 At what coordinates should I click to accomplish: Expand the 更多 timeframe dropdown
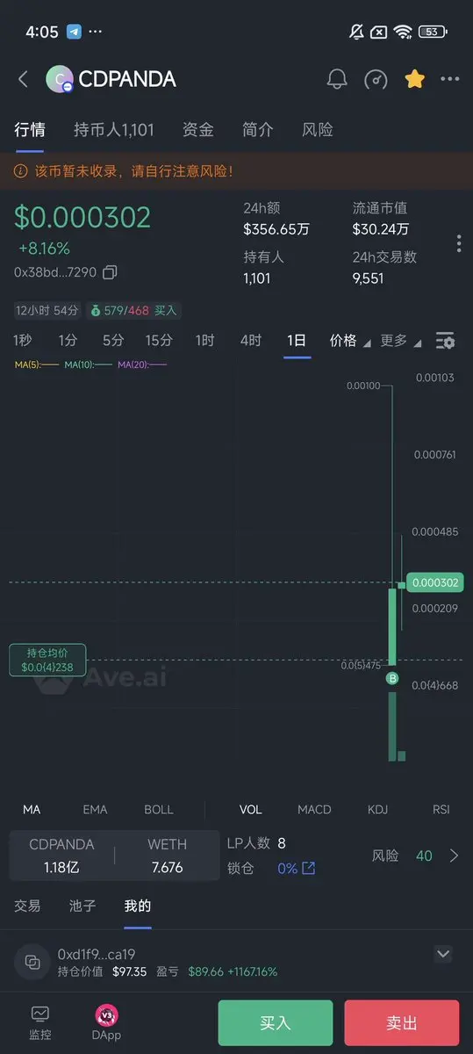401,341
